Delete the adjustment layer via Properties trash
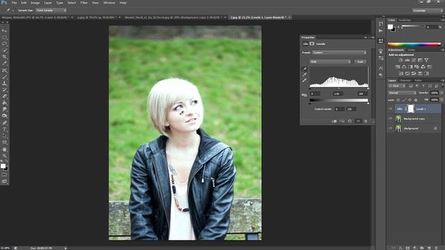 coord(366,121)
